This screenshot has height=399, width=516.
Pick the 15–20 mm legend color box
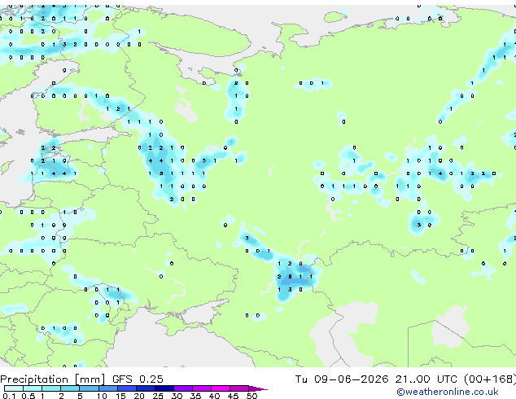tap(127, 388)
